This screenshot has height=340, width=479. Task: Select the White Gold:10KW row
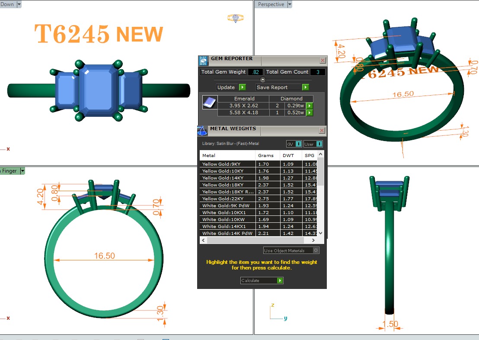click(x=227, y=220)
